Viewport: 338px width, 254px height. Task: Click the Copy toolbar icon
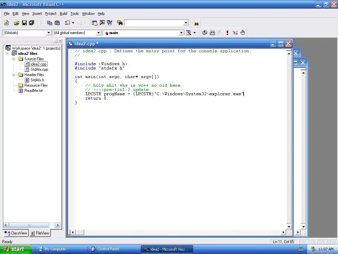tap(50, 23)
